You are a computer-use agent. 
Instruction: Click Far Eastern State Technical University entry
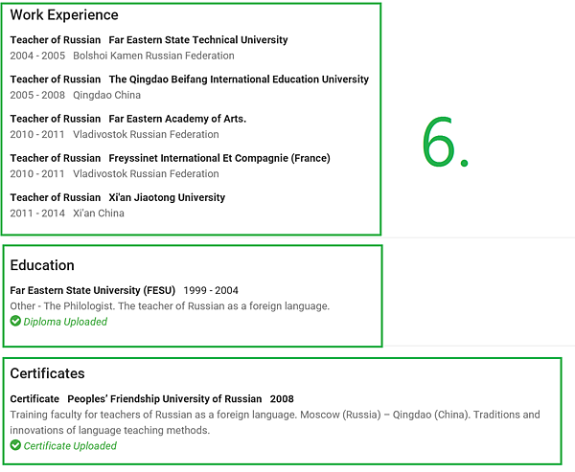198,40
